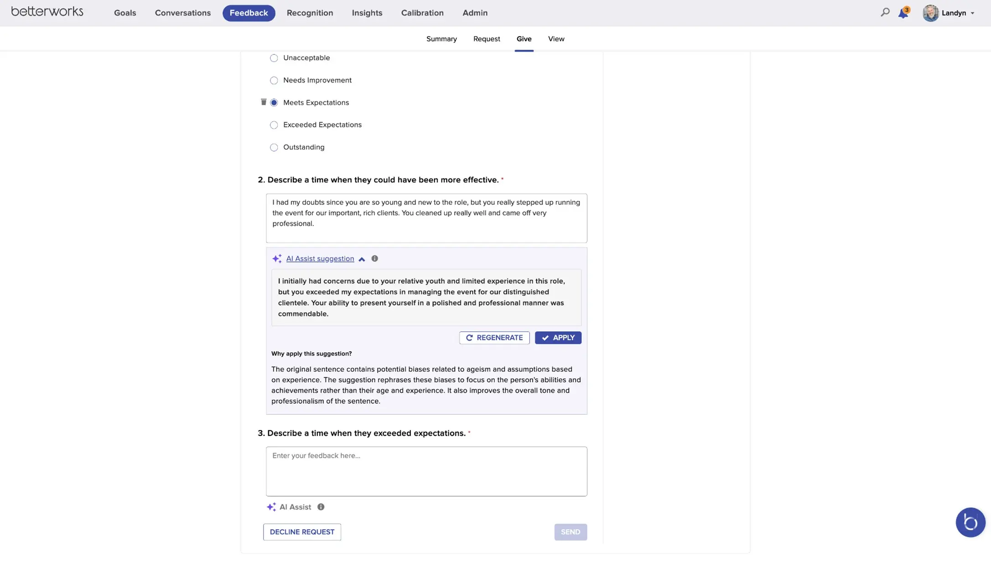Click the trash icon beside Meets Expectations
991x569 pixels.
263,102
